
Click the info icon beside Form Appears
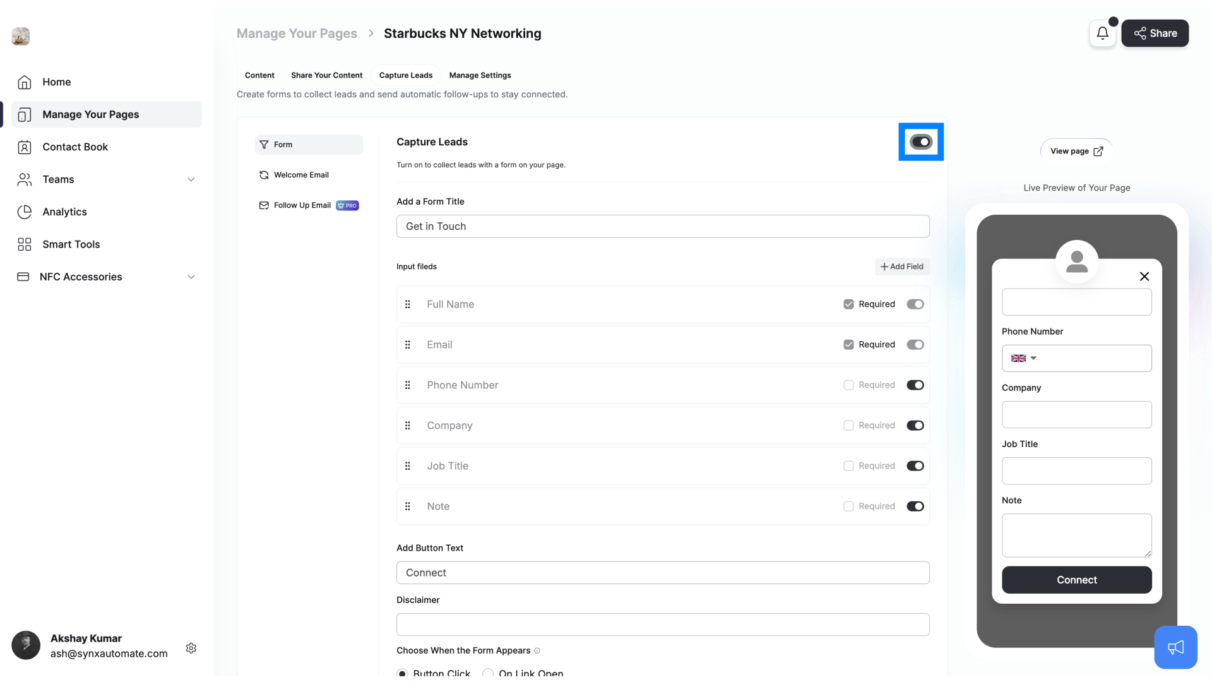pyautogui.click(x=537, y=650)
